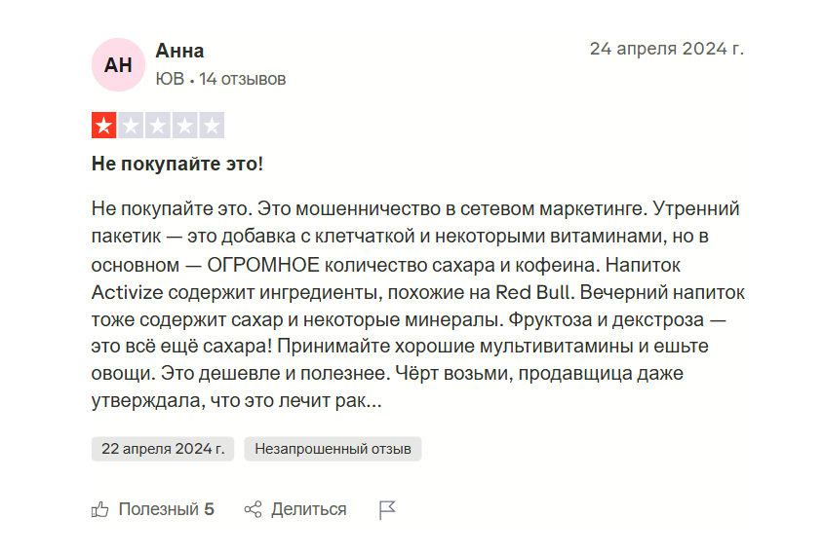
Task: Click the review date 24 апреля 2024 г.
Action: click(x=666, y=49)
